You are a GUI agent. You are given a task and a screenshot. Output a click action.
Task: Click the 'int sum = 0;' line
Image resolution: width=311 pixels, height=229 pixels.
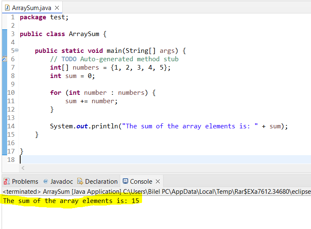tap(73, 76)
